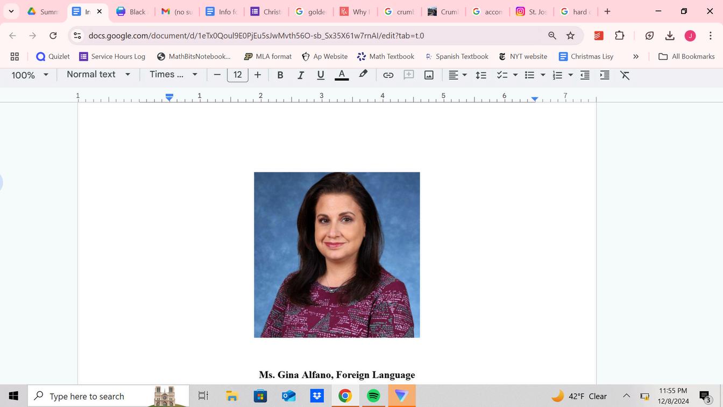The width and height of the screenshot is (723, 407).
Task: Toggle italic formatting
Action: pos(301,75)
